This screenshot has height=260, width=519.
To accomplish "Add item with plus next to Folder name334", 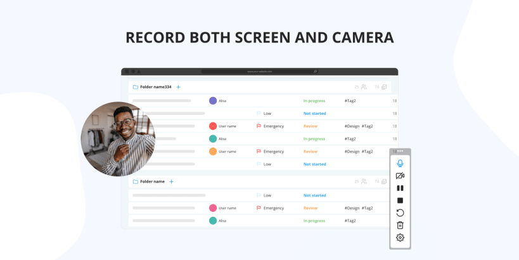I will pos(179,87).
